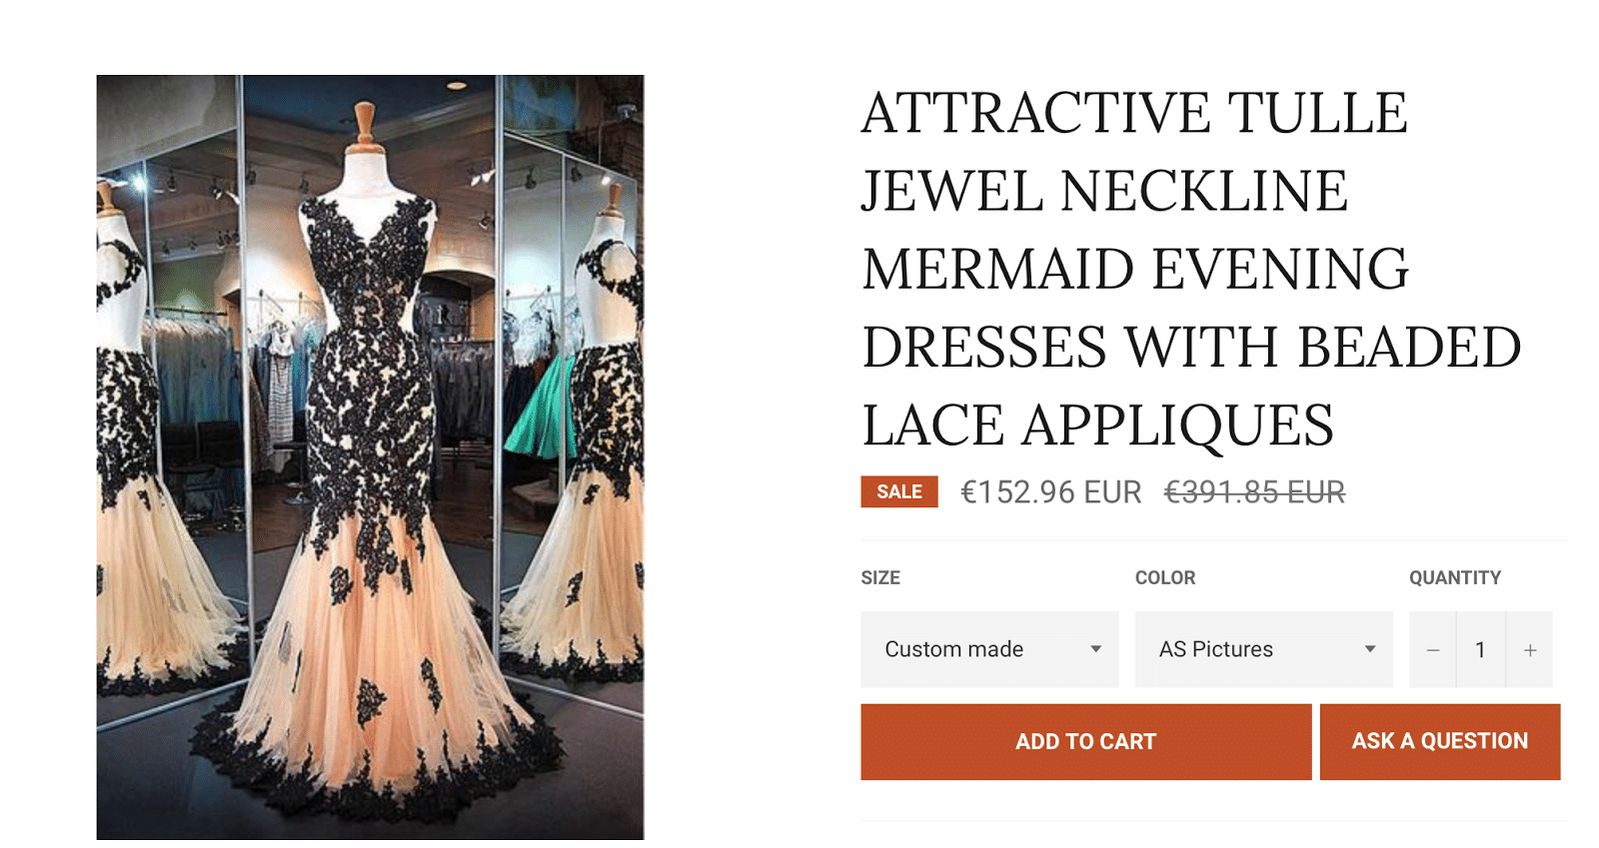Click the Color dropdown arrow icon
1599x848 pixels.
pos(1370,649)
